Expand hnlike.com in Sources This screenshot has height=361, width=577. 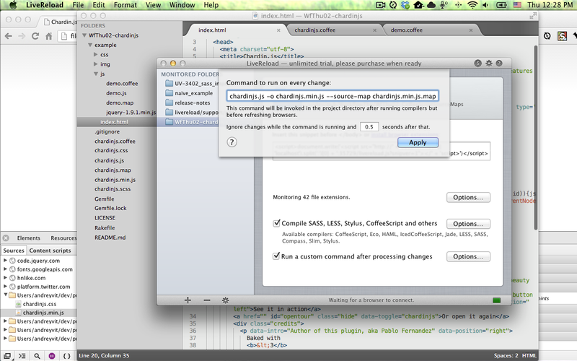click(x=5, y=278)
